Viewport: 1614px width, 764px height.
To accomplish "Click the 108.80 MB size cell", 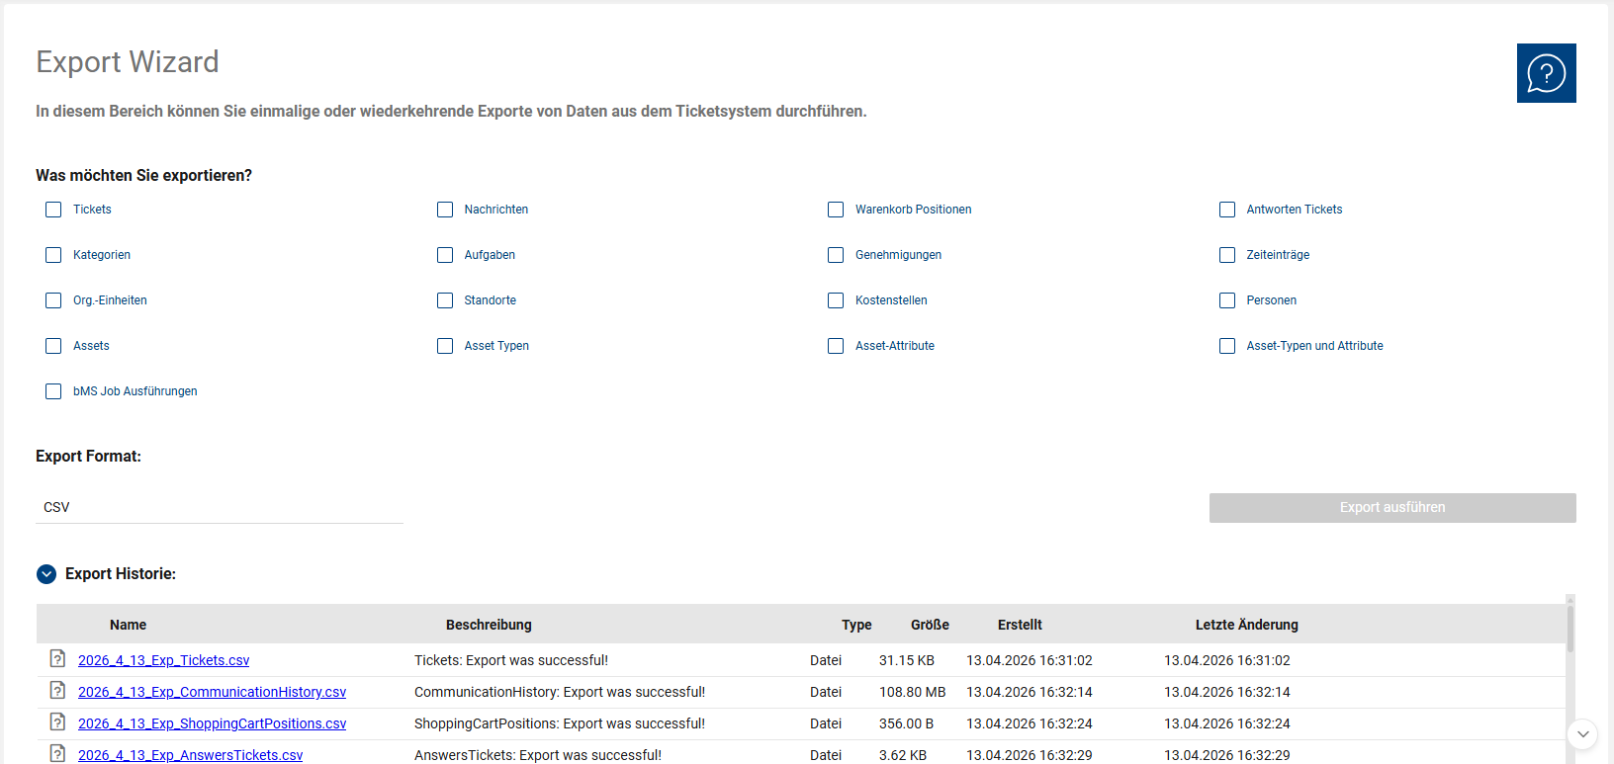I will click(x=913, y=692).
